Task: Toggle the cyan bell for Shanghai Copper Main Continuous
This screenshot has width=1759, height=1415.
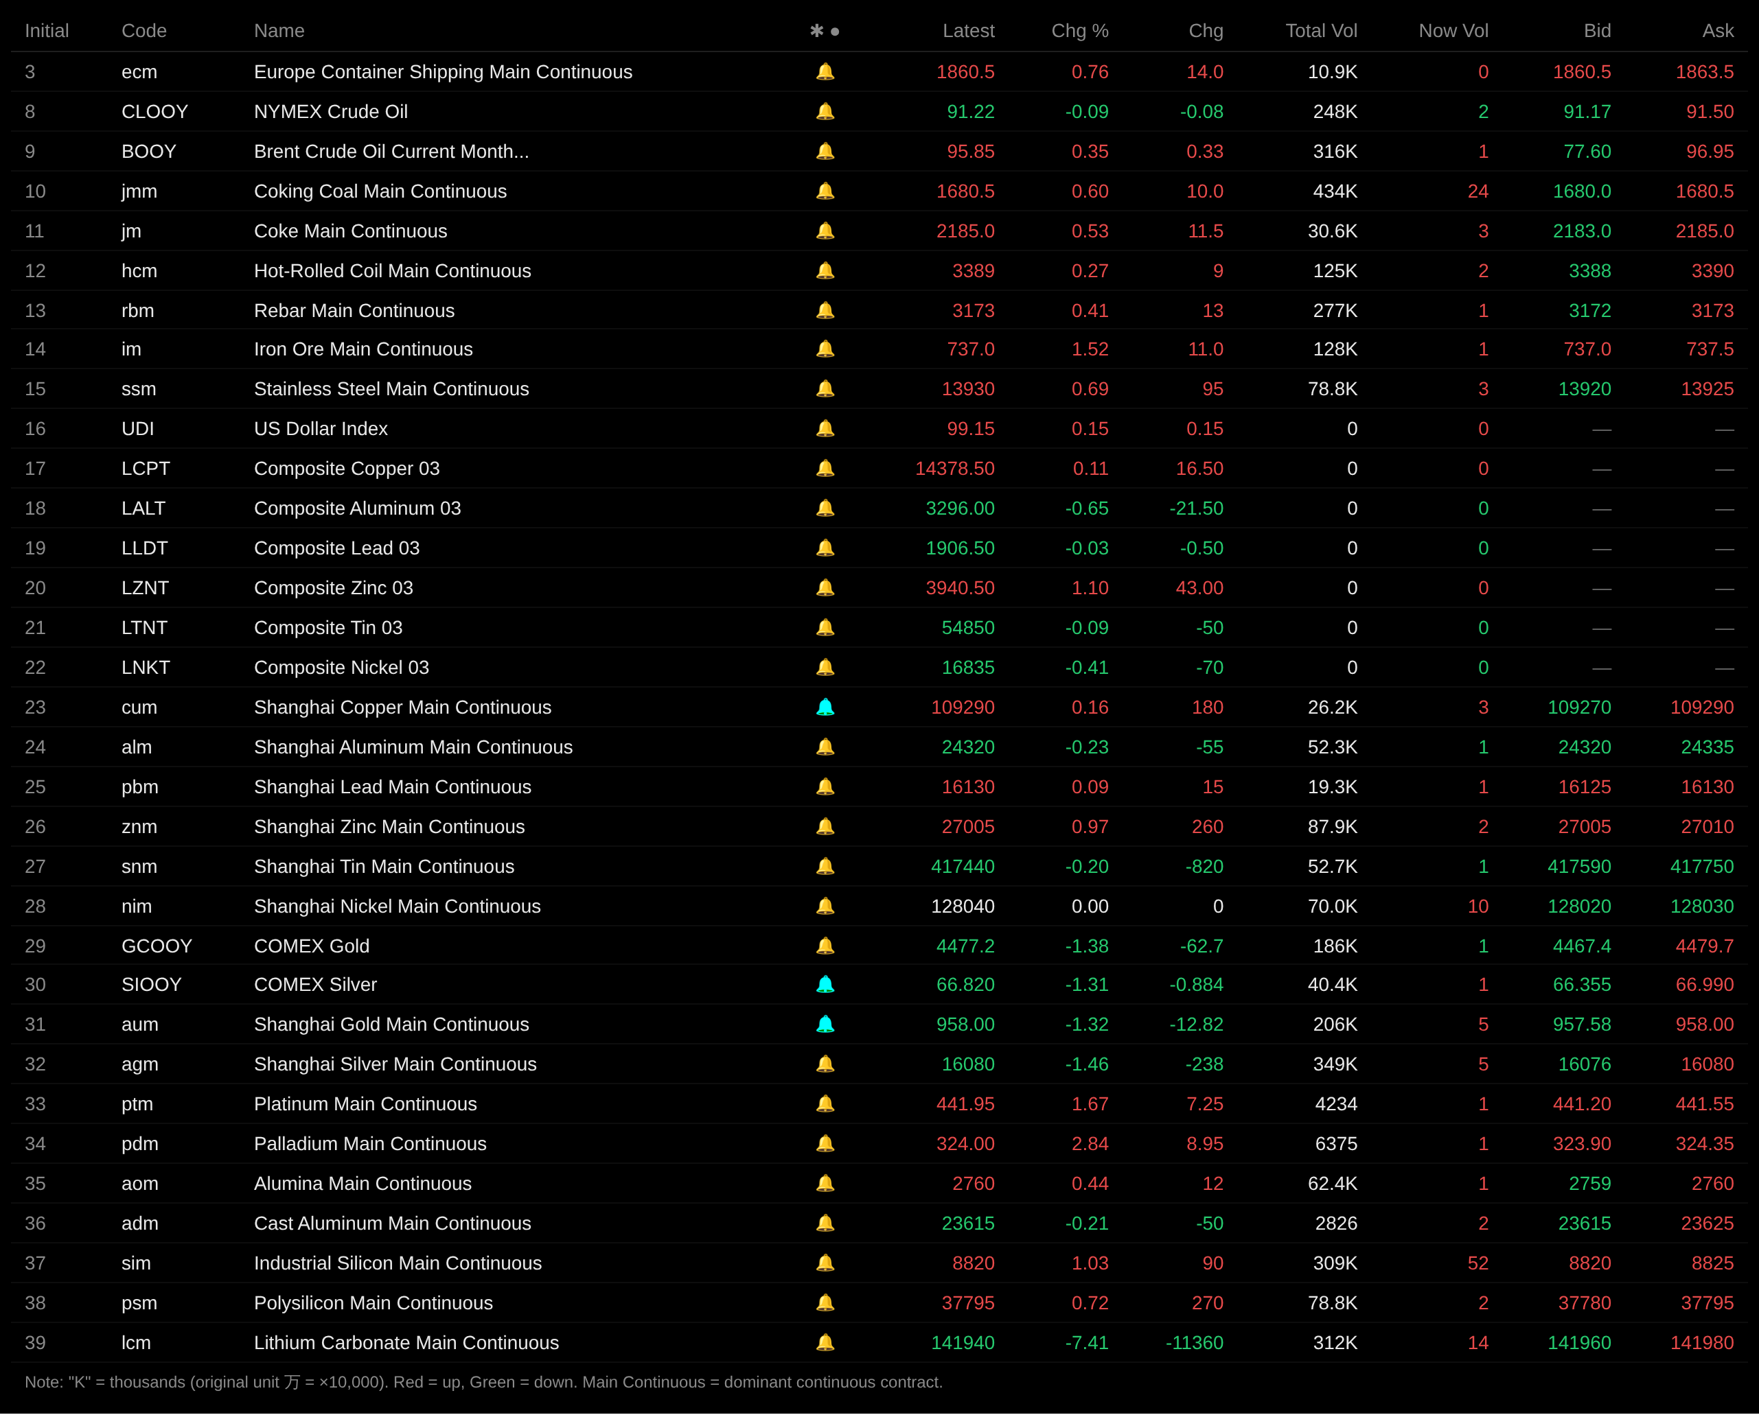Action: coord(825,707)
